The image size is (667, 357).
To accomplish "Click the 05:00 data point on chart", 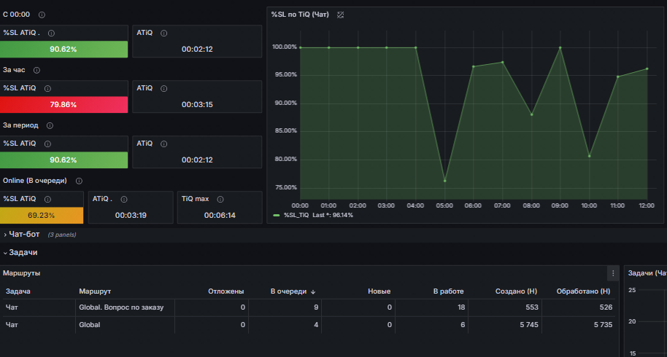I will coord(445,181).
